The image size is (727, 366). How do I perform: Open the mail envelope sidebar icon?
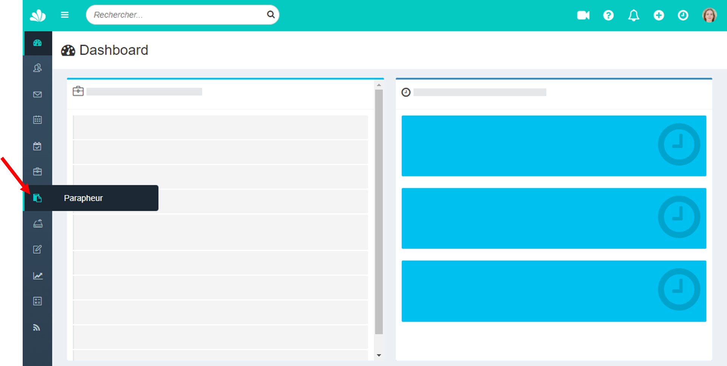click(x=37, y=94)
